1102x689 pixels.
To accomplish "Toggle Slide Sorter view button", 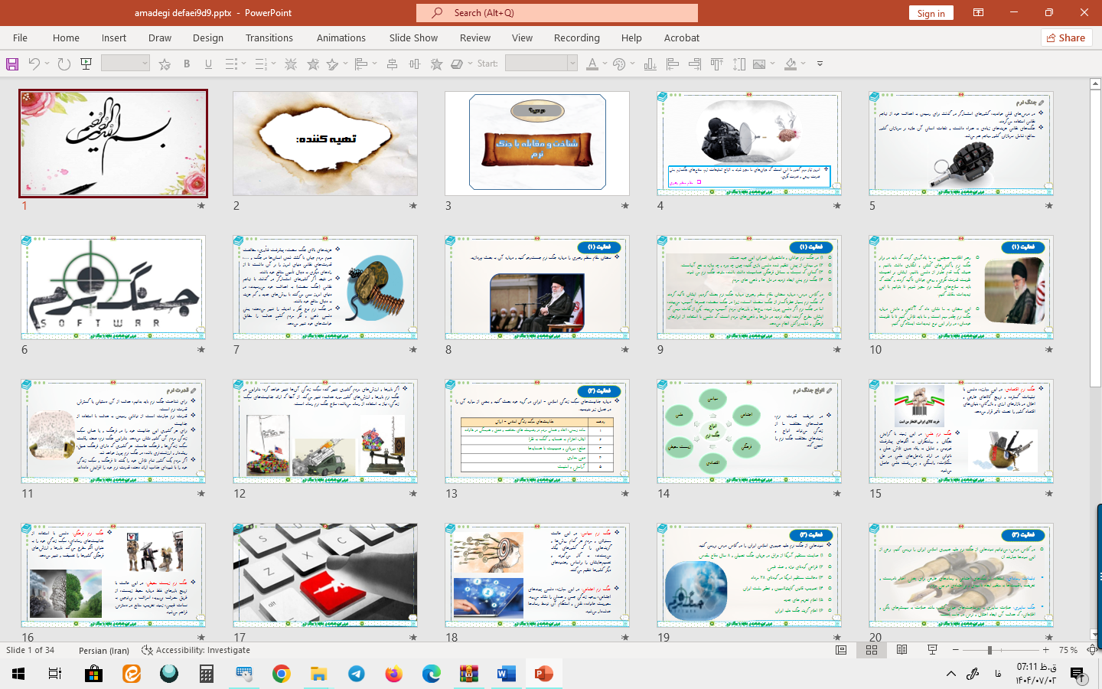I will (872, 650).
